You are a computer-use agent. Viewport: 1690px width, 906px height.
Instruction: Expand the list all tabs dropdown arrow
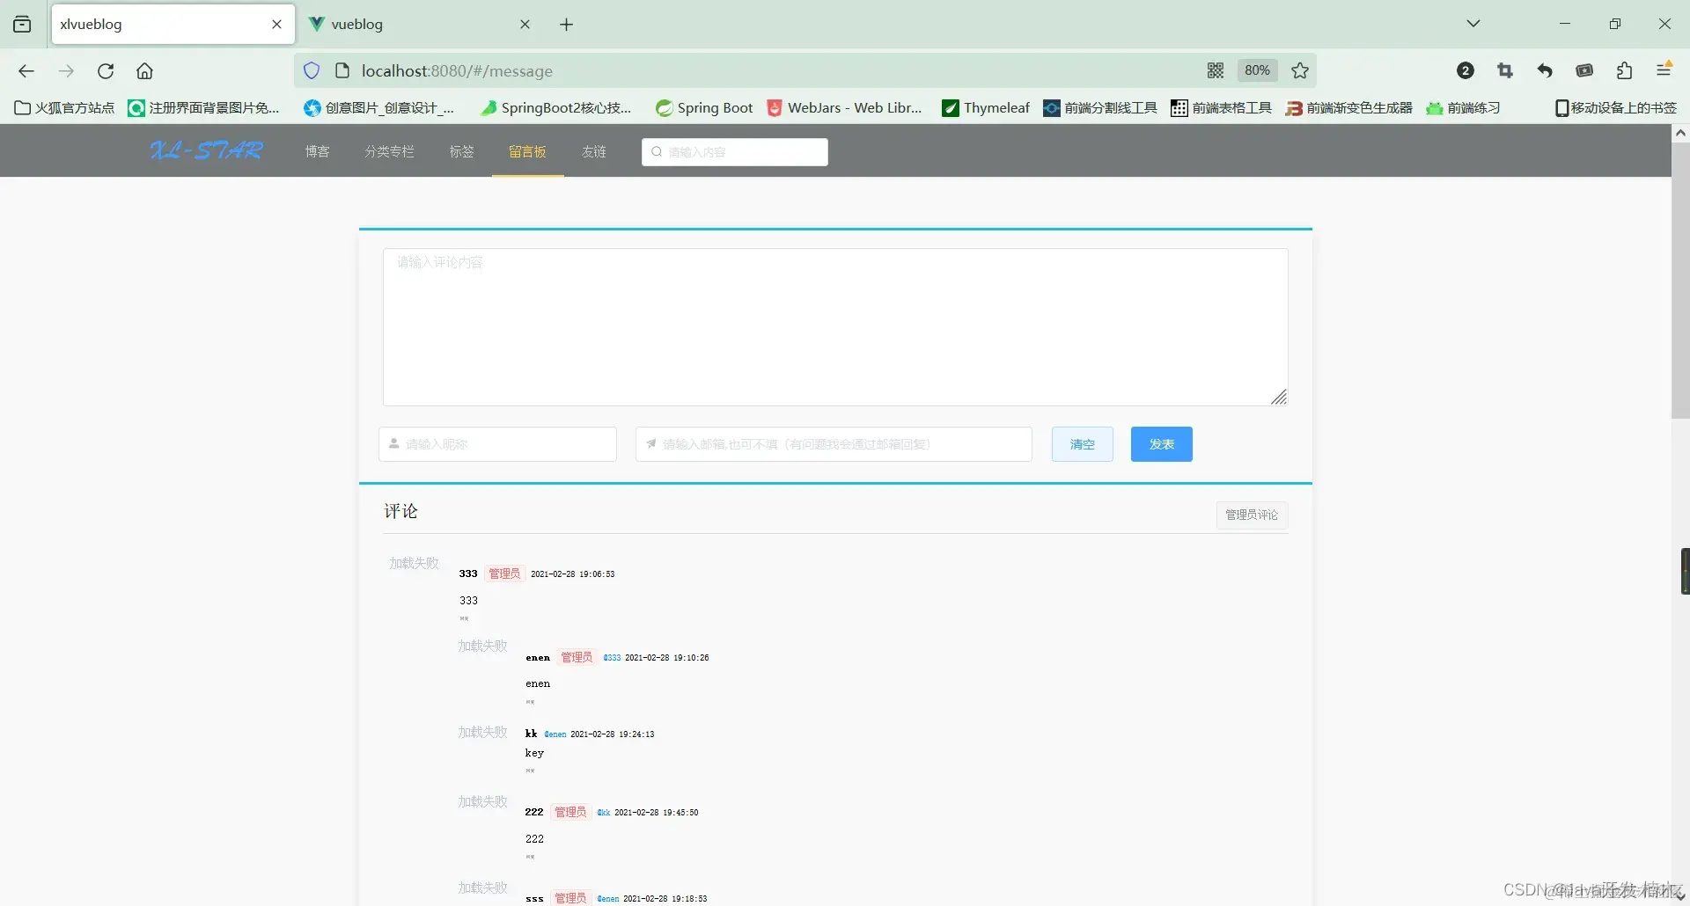[x=1473, y=24]
